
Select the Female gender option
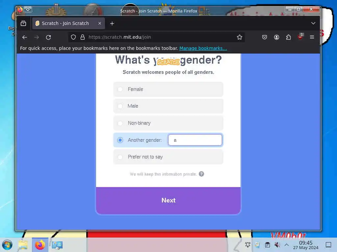168,89
